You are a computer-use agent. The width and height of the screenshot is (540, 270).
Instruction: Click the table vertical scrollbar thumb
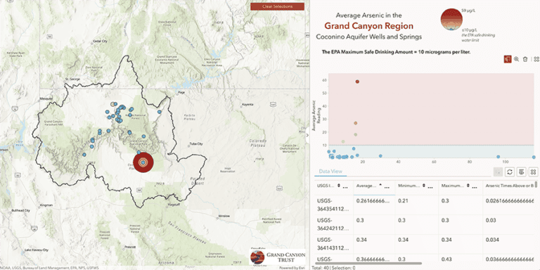tap(536, 184)
